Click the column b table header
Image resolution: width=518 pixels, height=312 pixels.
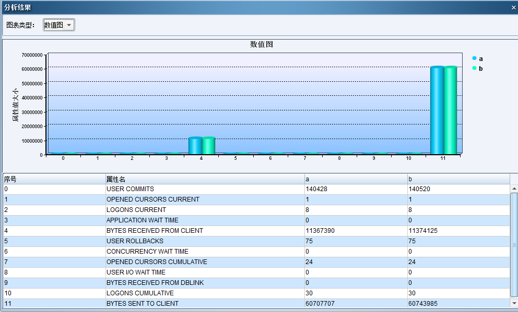(x=458, y=179)
